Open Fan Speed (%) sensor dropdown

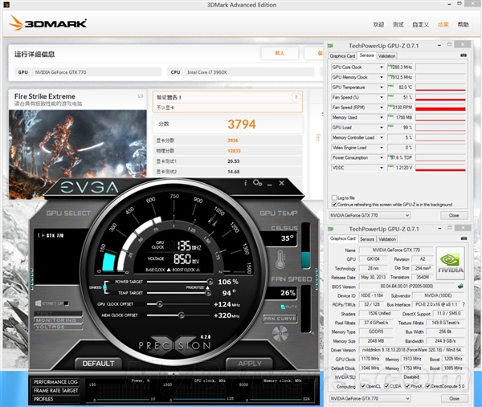click(x=382, y=97)
